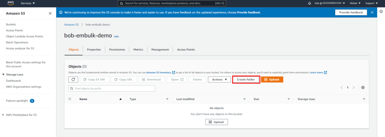Switch to the Permissions tab

click(x=117, y=49)
